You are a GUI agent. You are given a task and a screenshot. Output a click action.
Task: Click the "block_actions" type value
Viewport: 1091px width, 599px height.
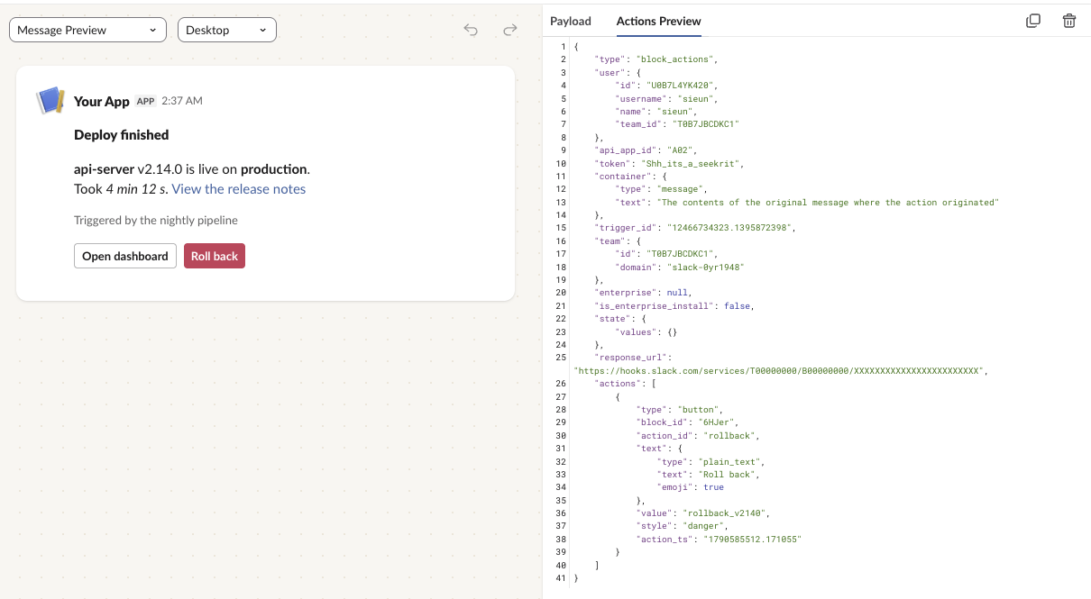tap(675, 59)
